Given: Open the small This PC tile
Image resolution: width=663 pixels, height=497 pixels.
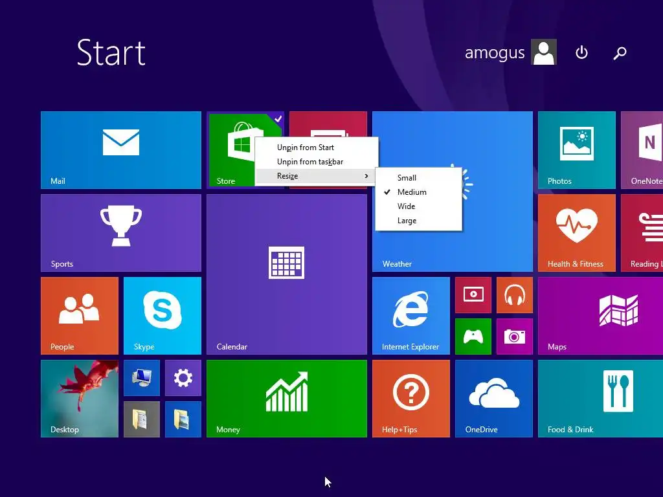Looking at the screenshot, I should (142, 378).
